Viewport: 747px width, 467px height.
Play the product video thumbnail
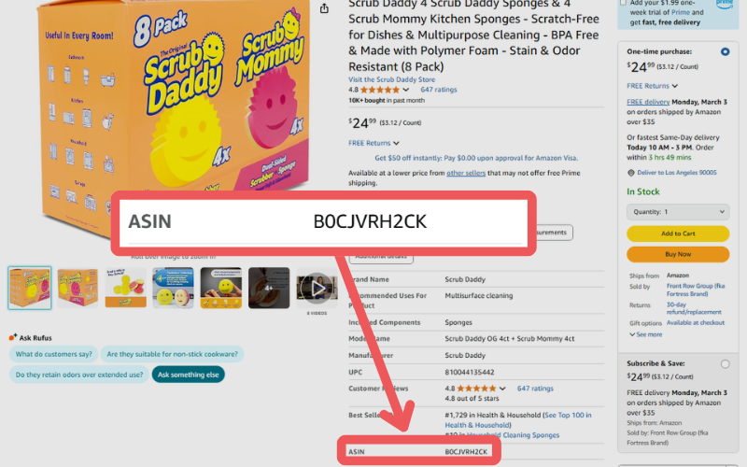[317, 288]
